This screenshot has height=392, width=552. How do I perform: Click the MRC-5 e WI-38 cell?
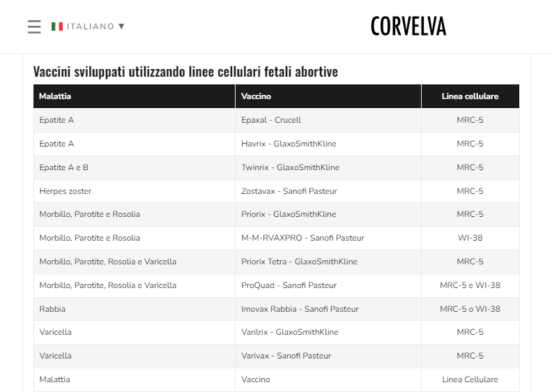click(x=470, y=285)
